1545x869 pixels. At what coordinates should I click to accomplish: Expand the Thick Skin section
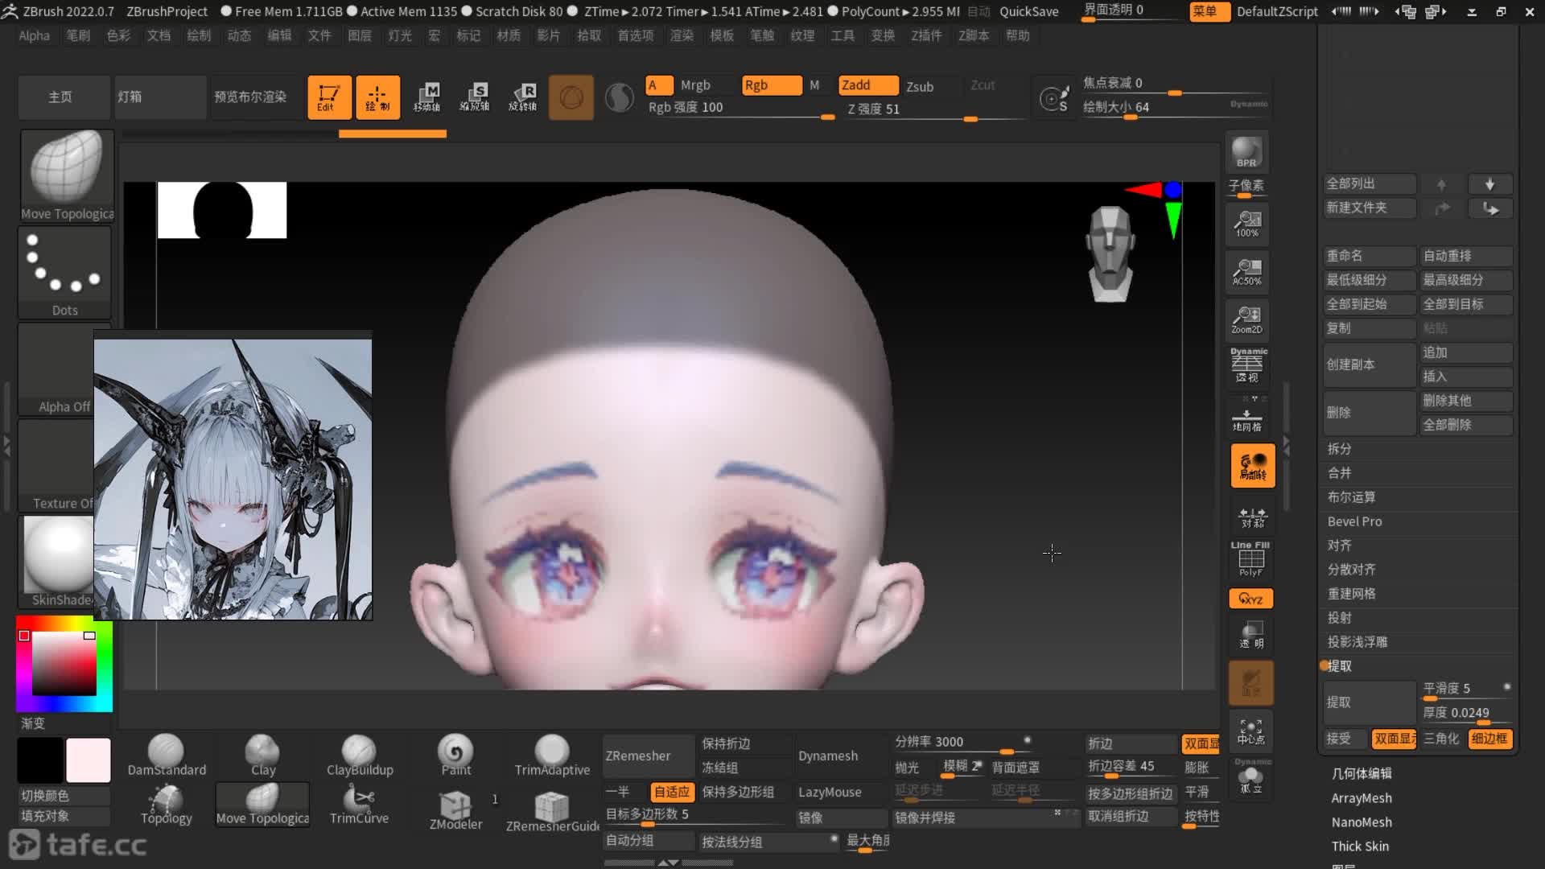(x=1359, y=846)
